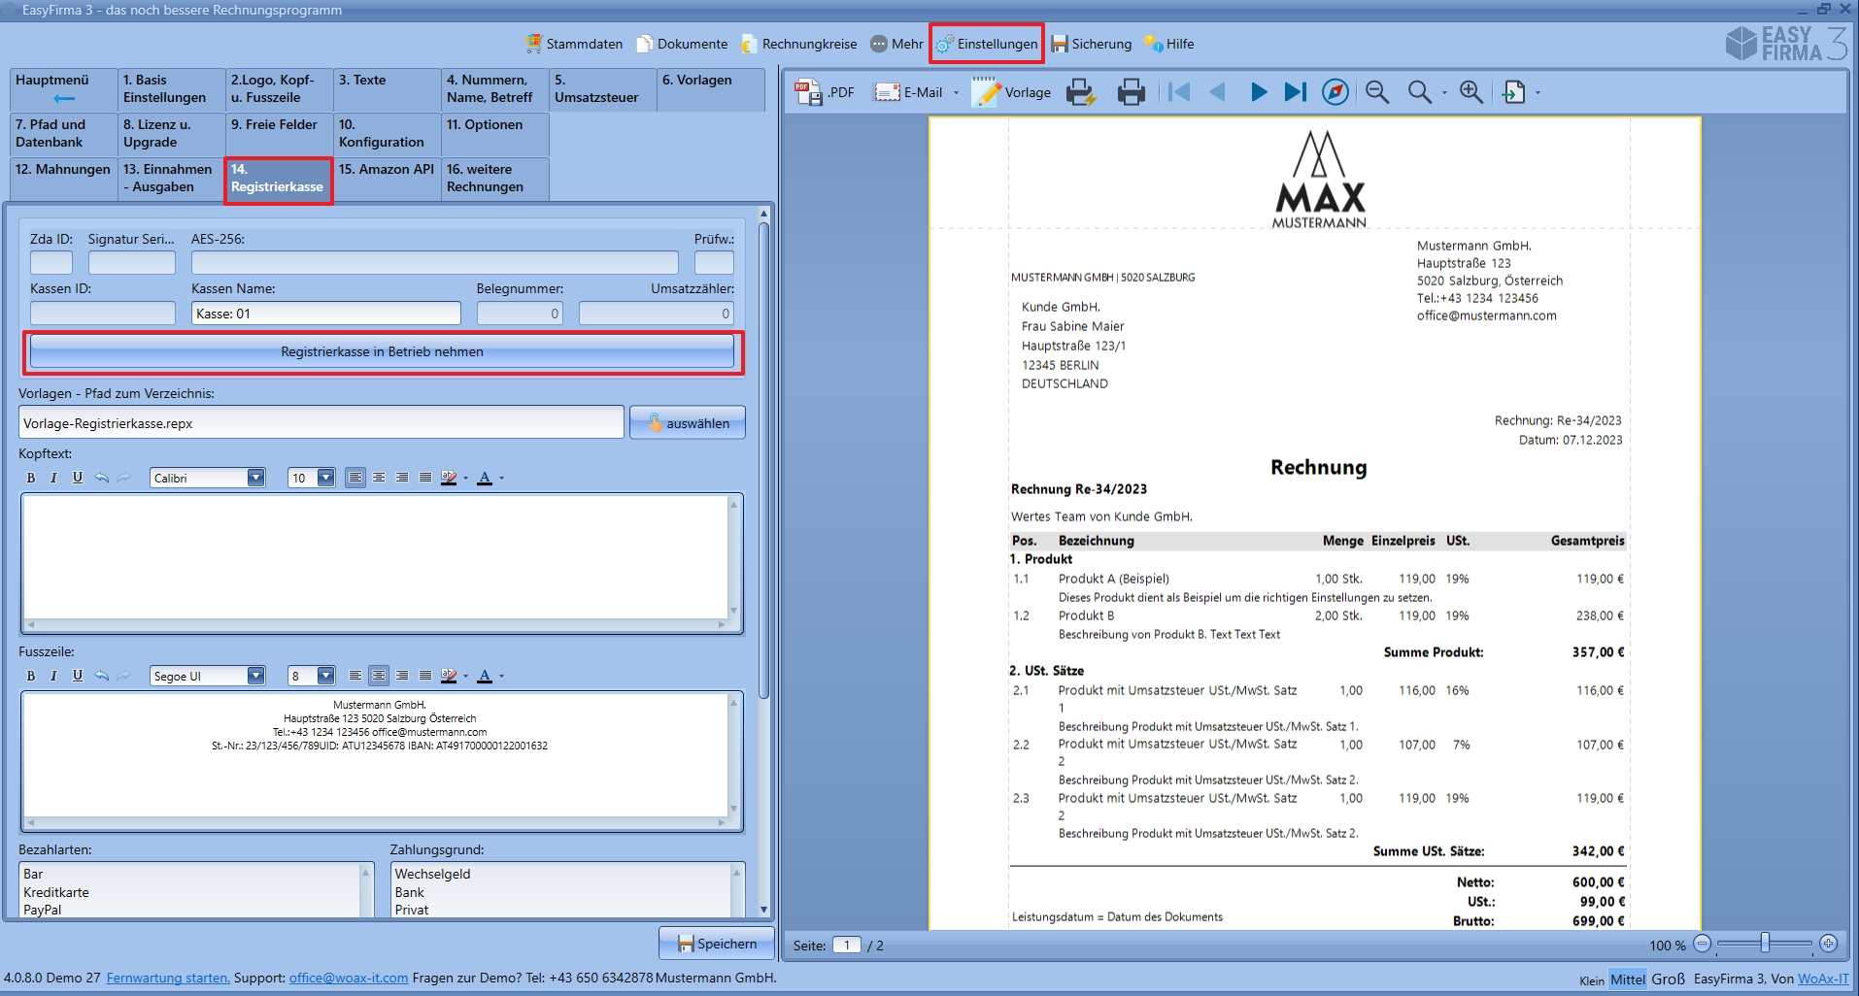Image resolution: width=1859 pixels, height=996 pixels.
Task: Open the Dokumente menu
Action: [682, 44]
